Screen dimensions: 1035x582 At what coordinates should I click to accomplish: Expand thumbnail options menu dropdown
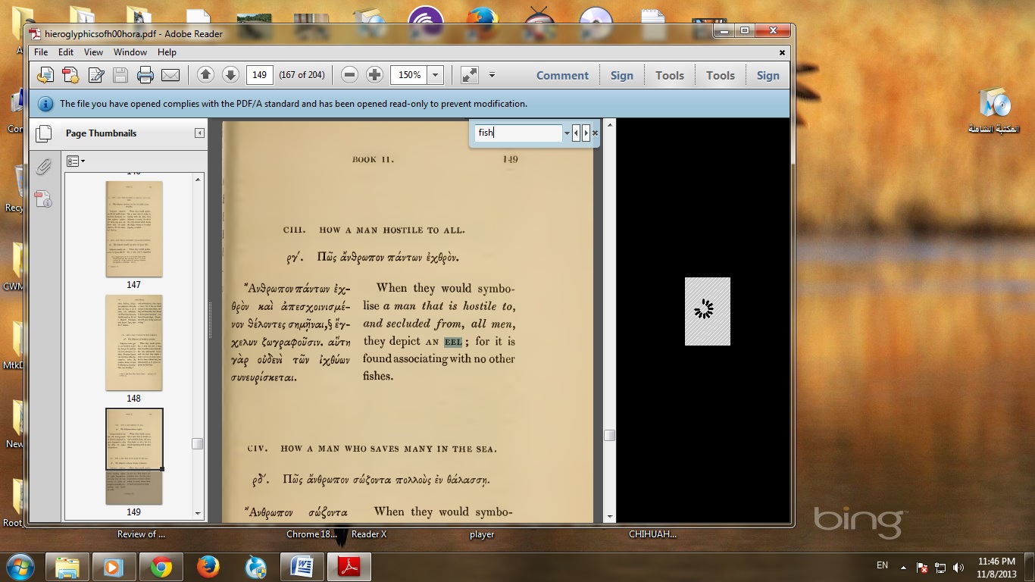(x=75, y=161)
